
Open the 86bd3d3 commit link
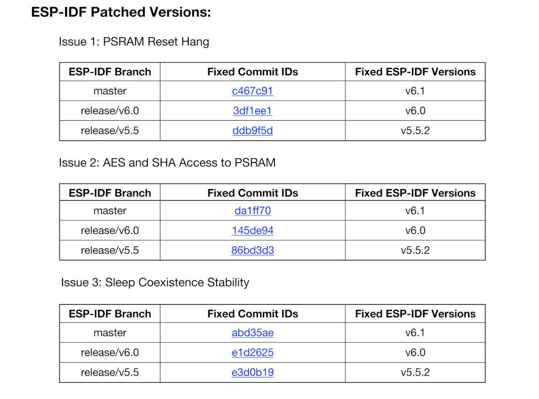(x=252, y=250)
